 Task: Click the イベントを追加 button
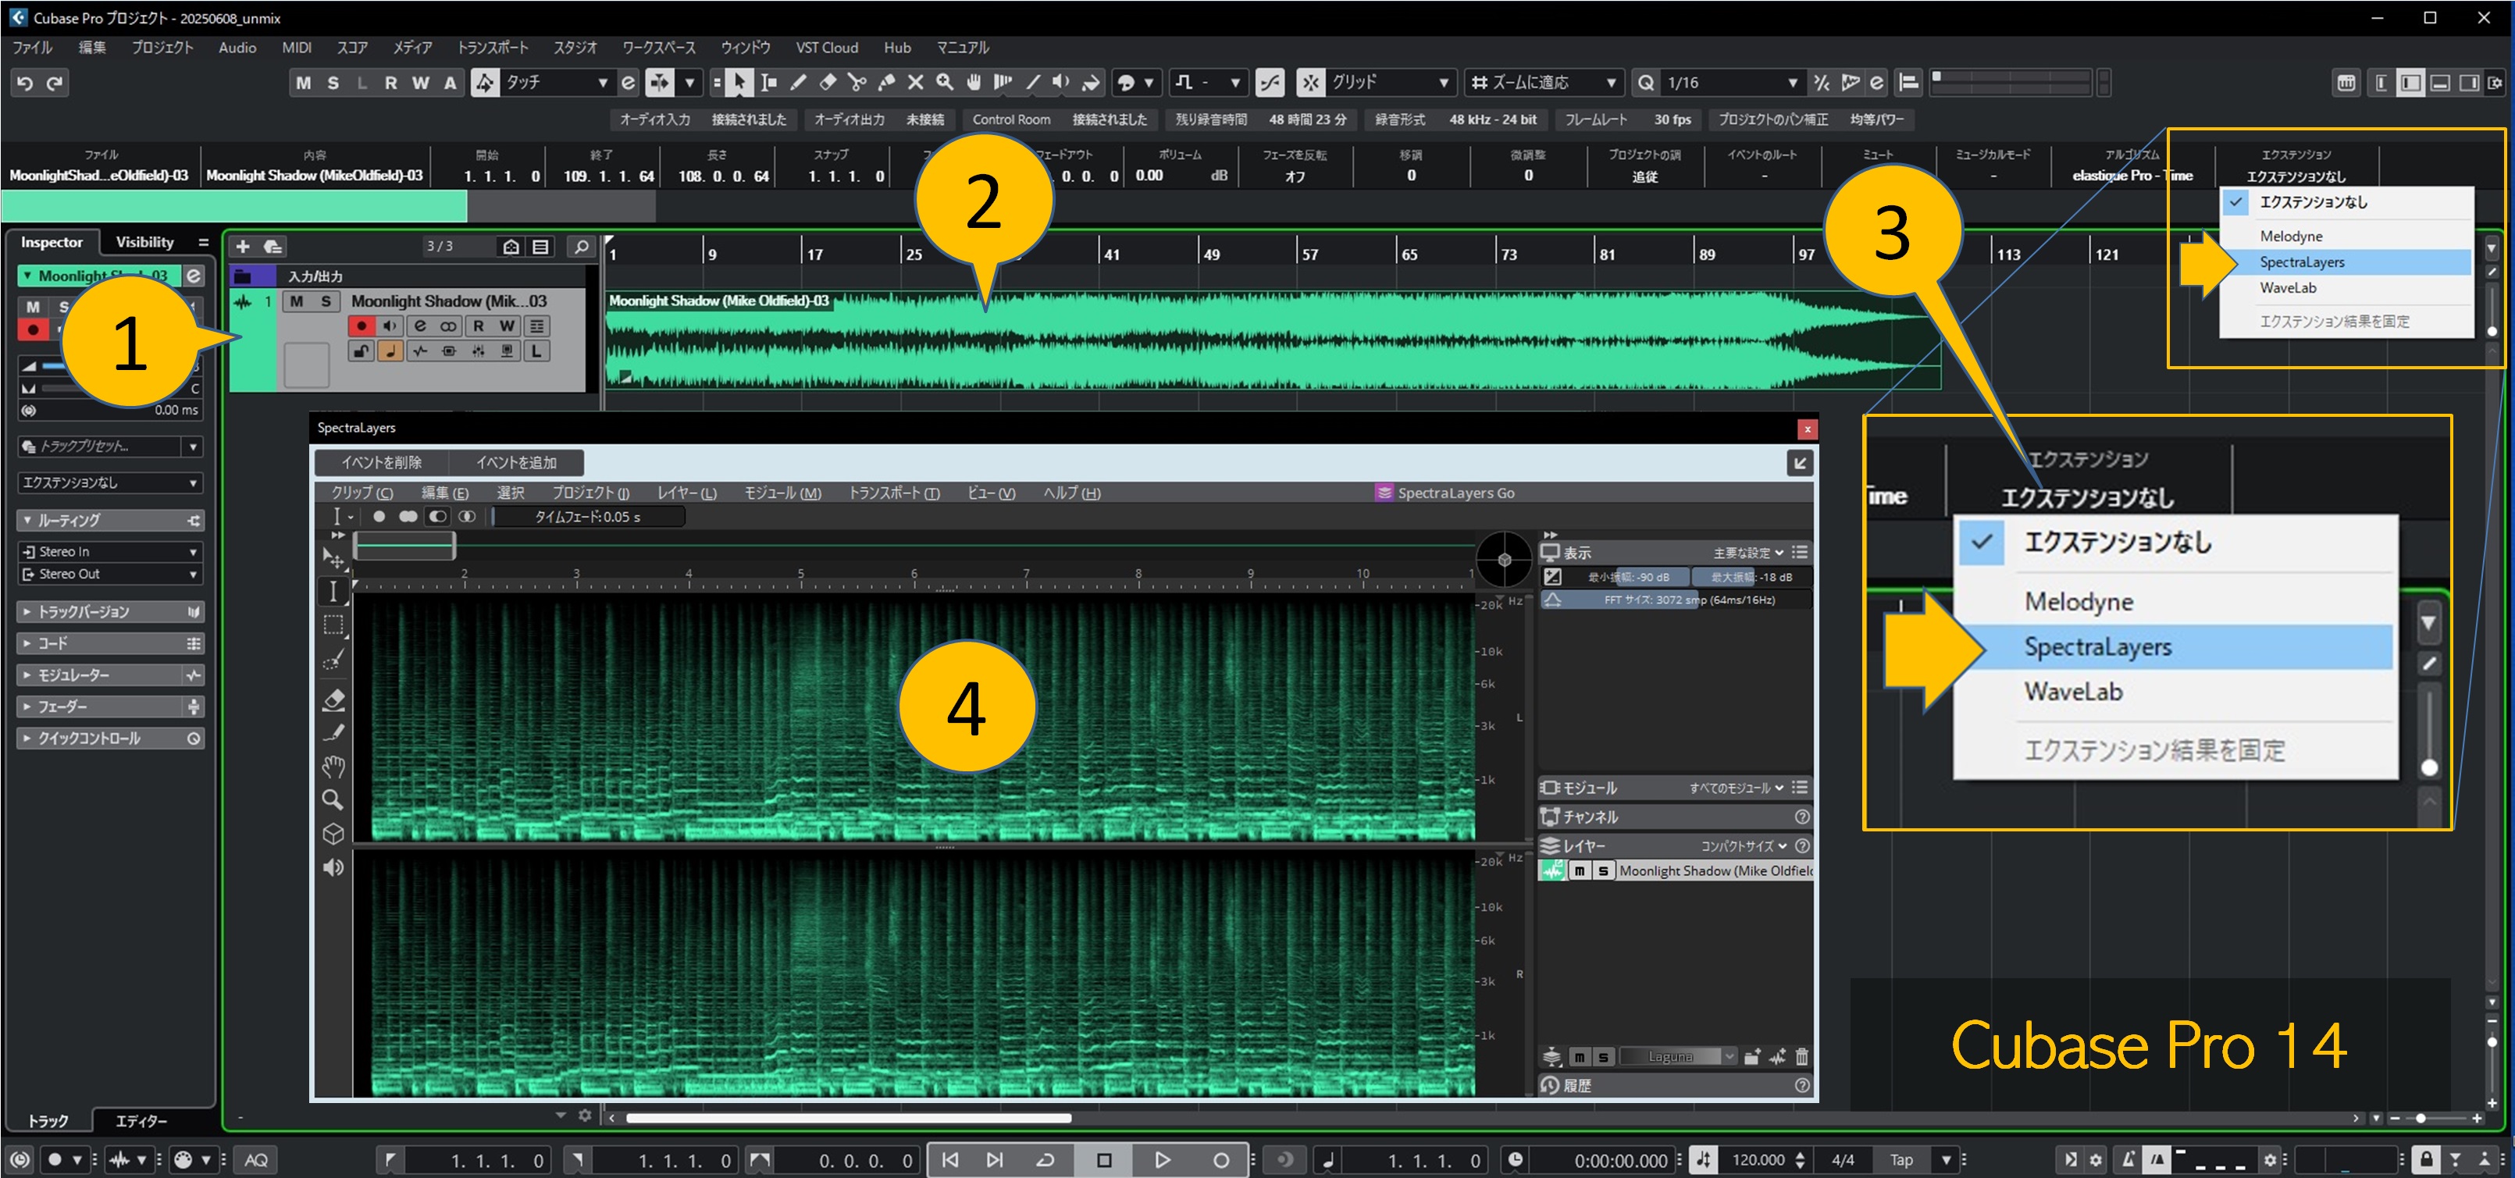[x=516, y=463]
